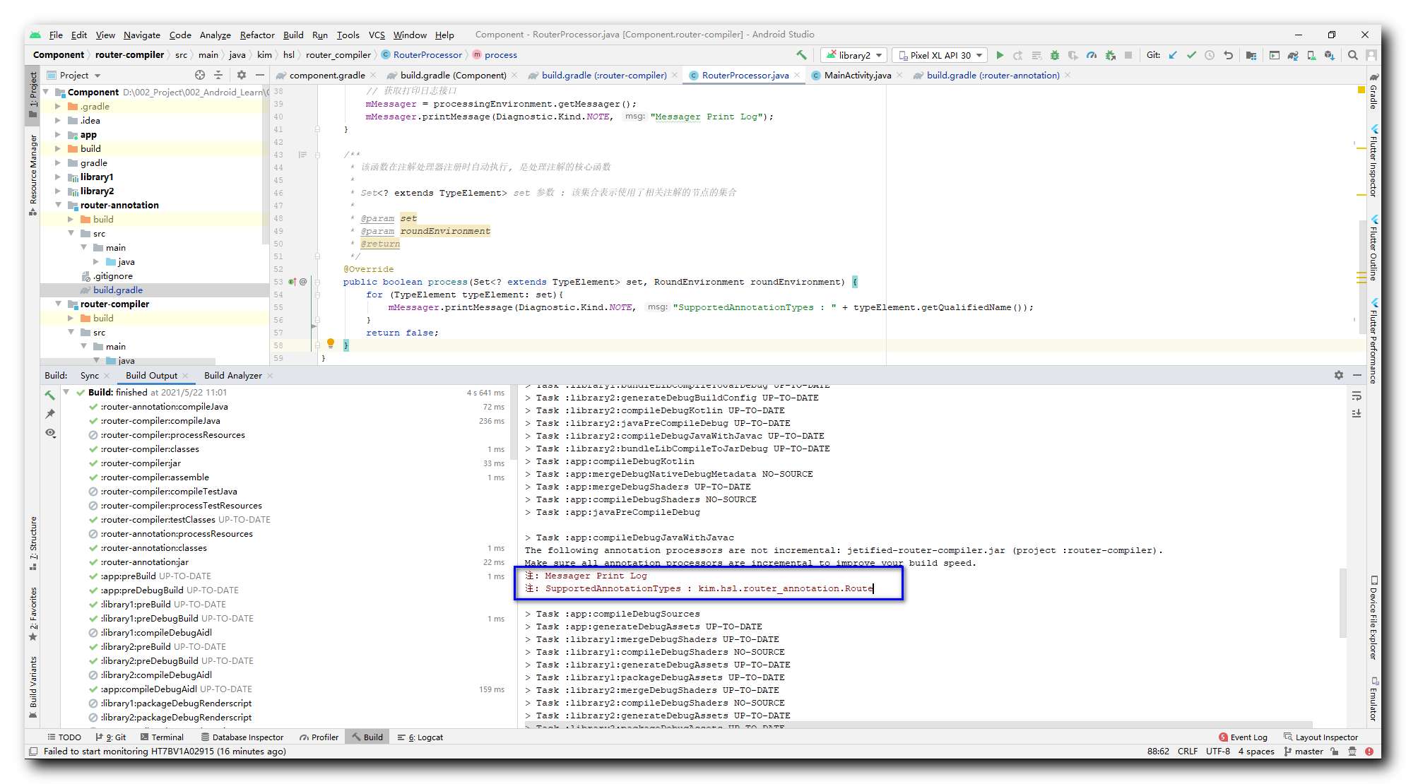The height and width of the screenshot is (784, 1406).
Task: Click the Search Everywhere magnifier icon
Action: coord(1352,55)
